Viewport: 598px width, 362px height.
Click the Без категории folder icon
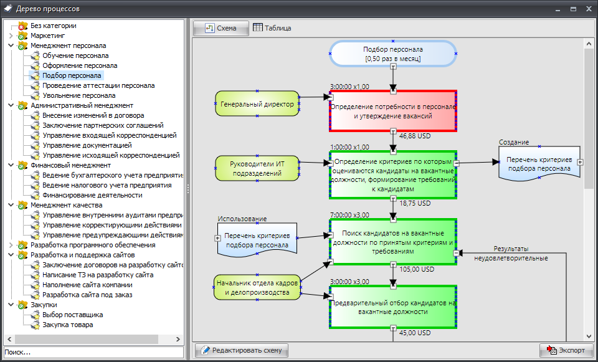pyautogui.click(x=23, y=26)
